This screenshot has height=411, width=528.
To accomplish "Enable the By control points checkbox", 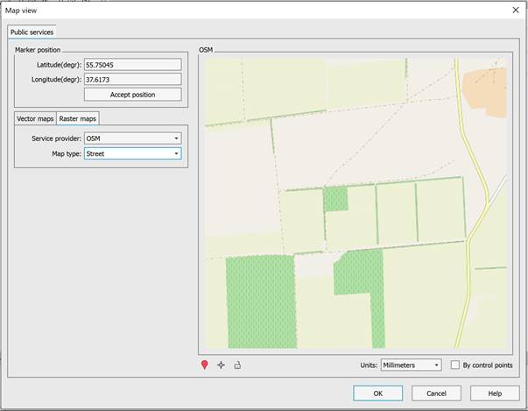I will tap(455, 365).
